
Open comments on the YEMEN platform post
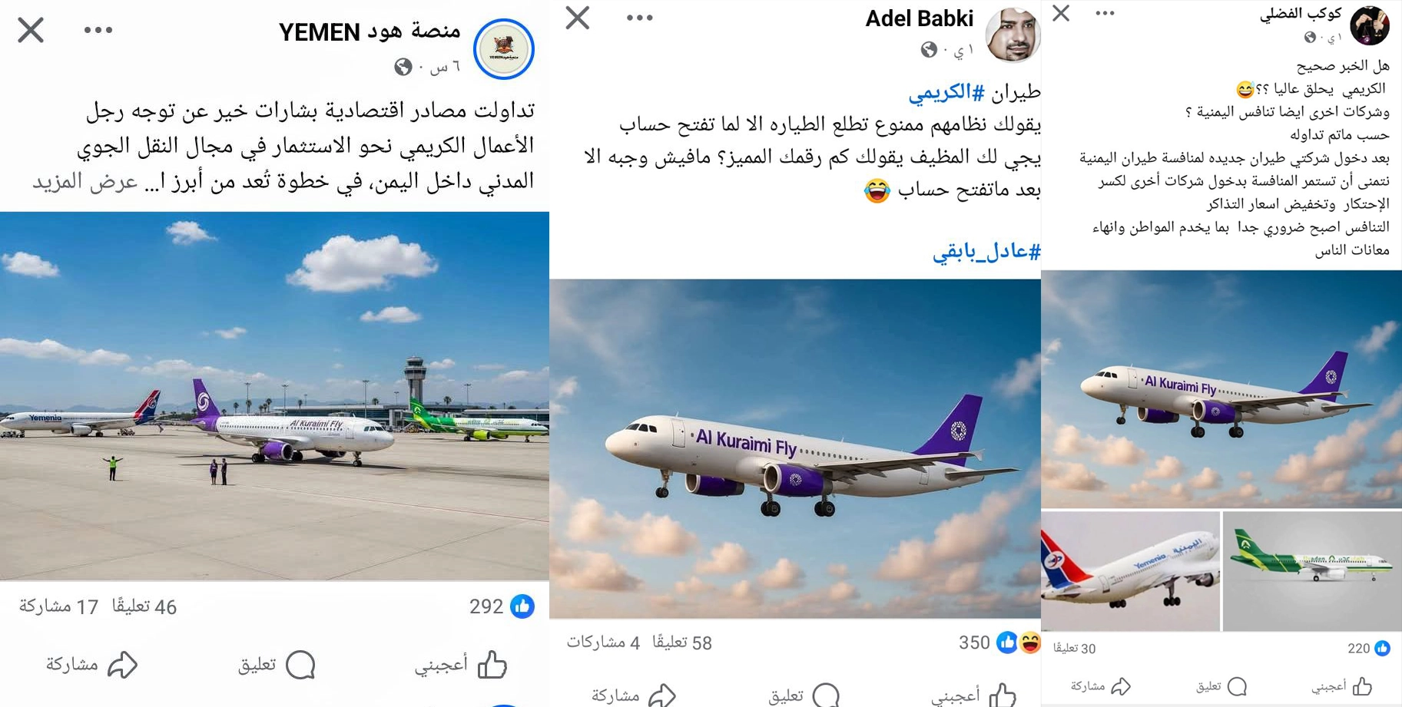(x=277, y=664)
